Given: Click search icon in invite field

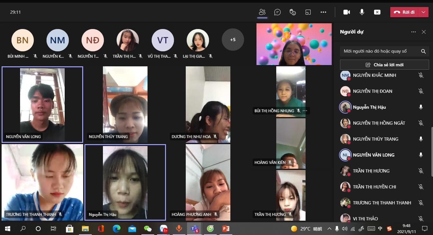Looking at the screenshot, I should (423, 51).
